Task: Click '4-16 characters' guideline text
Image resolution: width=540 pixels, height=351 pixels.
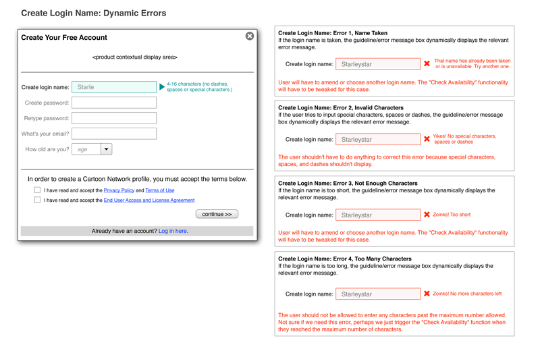Action: tap(199, 86)
